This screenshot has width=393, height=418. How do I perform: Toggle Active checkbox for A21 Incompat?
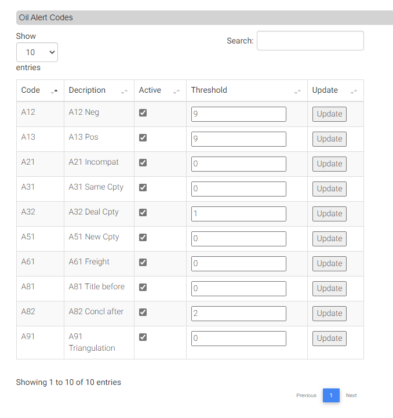coord(143,162)
